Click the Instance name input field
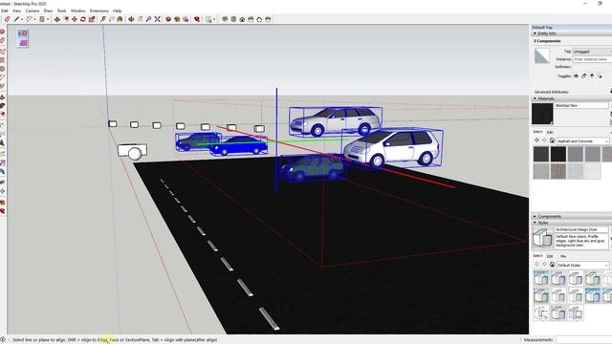 coord(592,59)
